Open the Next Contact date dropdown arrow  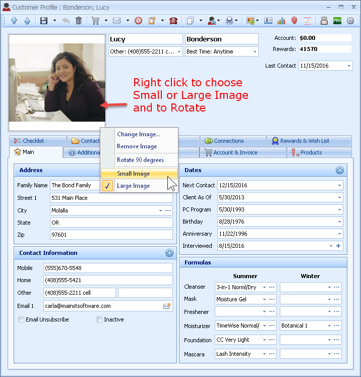point(339,185)
